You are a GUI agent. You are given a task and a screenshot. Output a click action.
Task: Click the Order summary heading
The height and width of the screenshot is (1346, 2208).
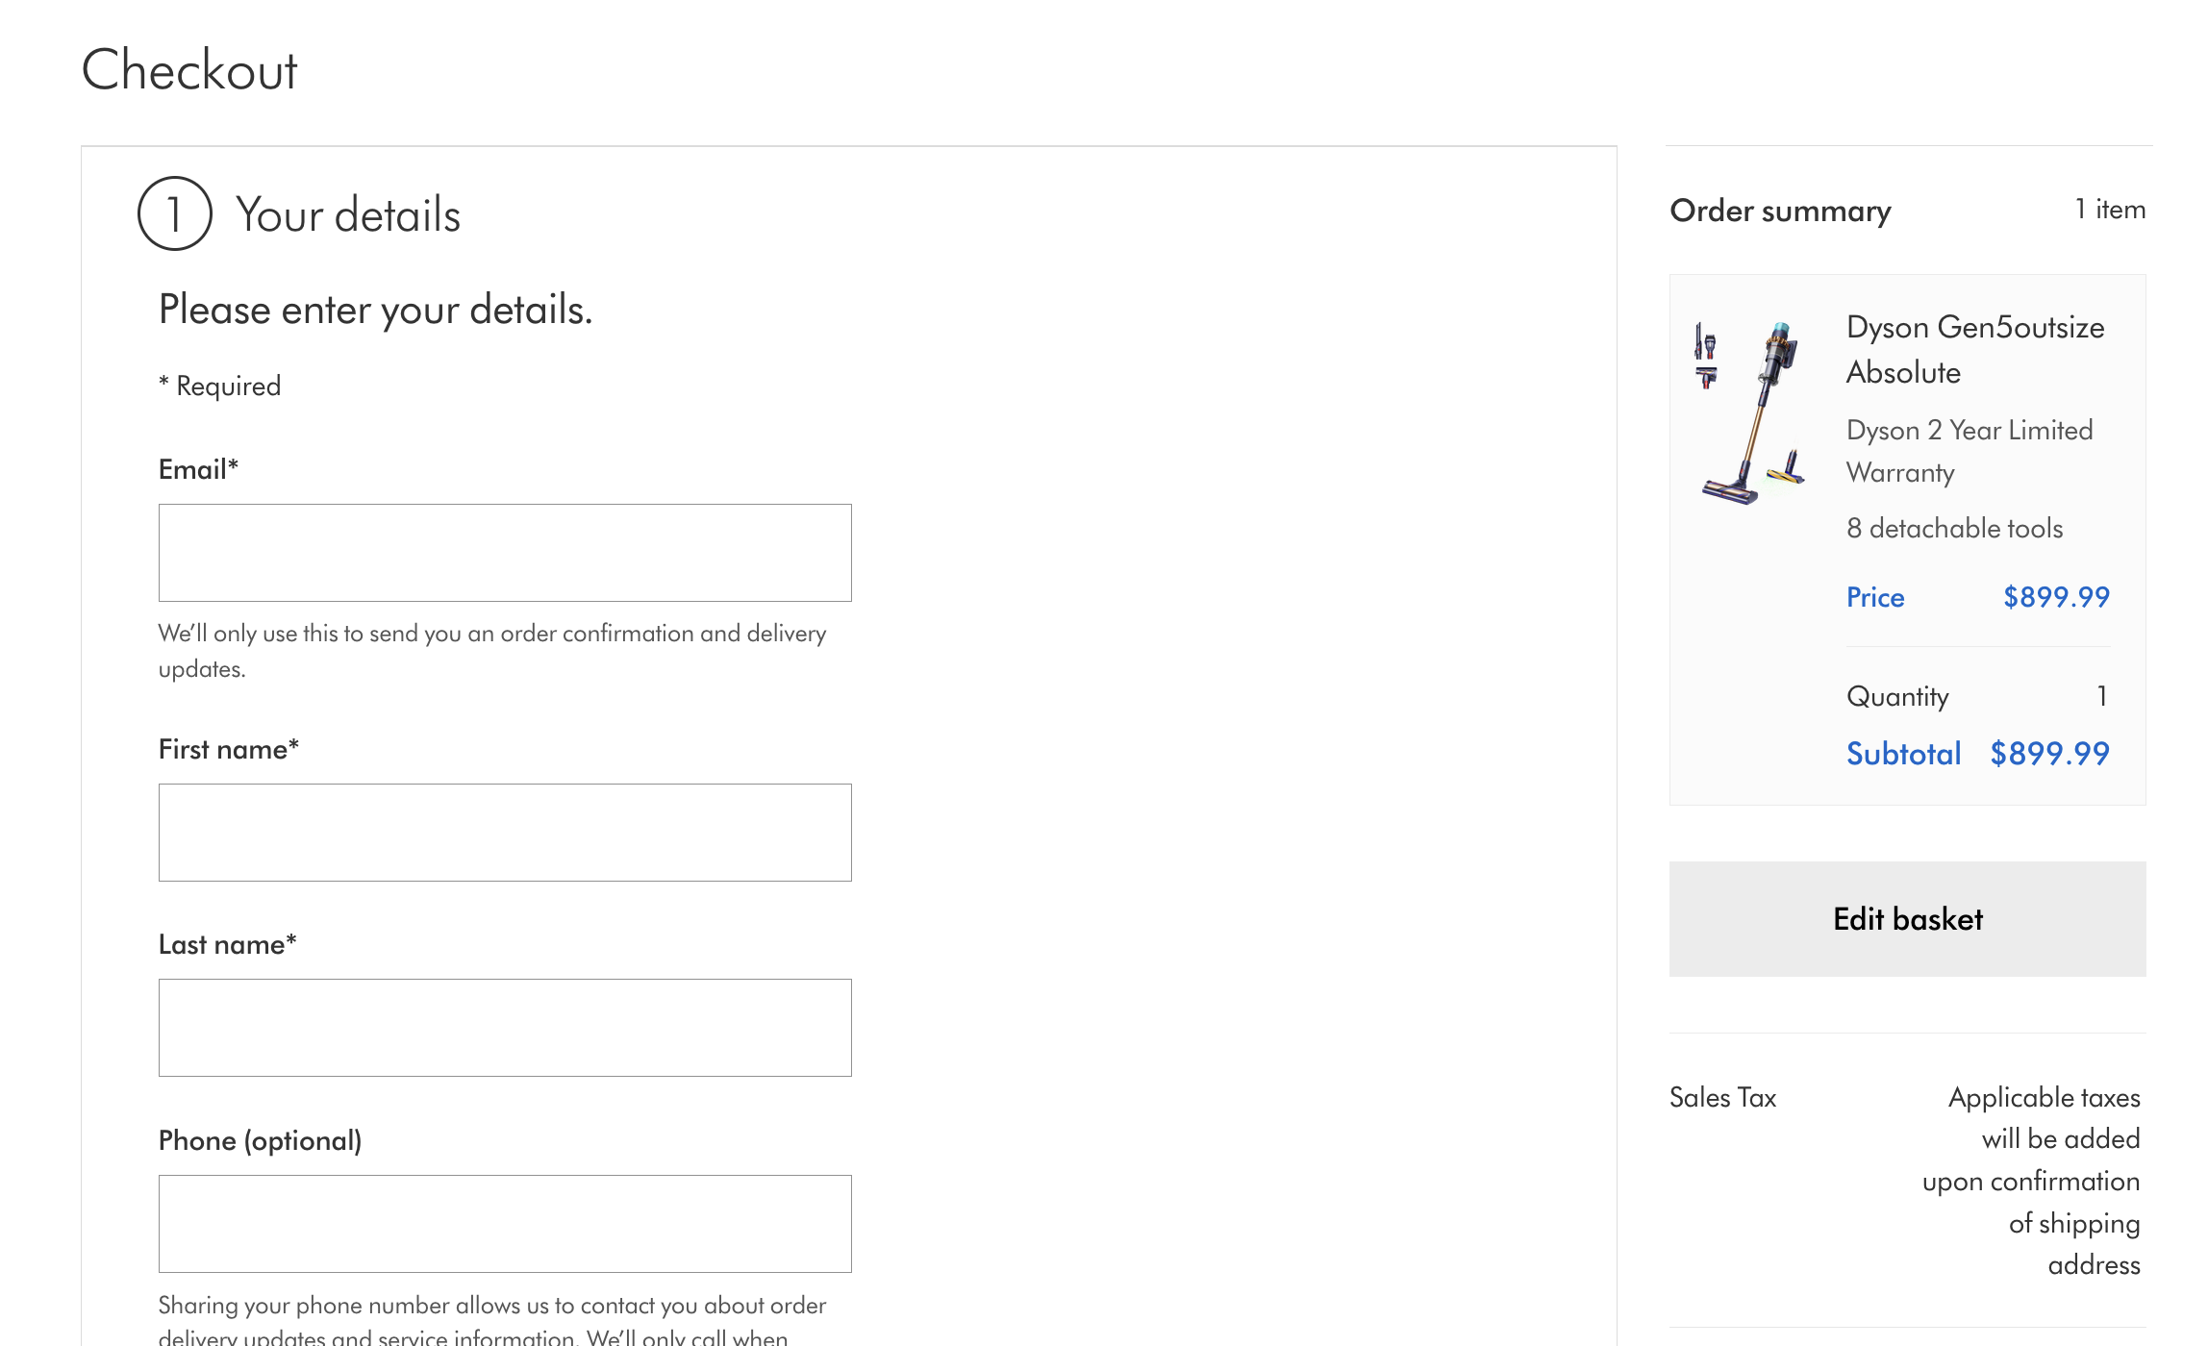pos(1780,211)
